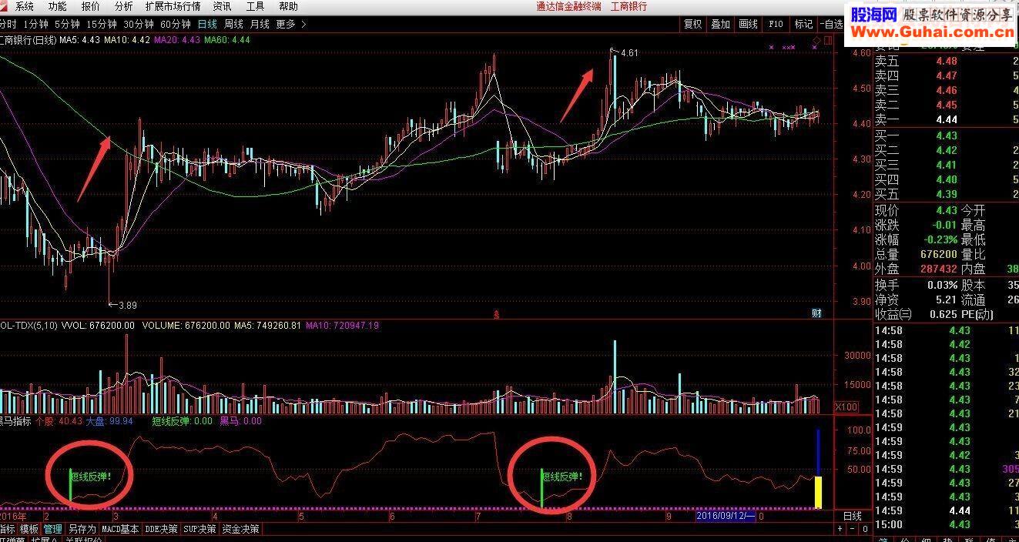This screenshot has height=542, width=1019.
Task: Click the 财 icon at chart corner
Action: click(x=816, y=313)
